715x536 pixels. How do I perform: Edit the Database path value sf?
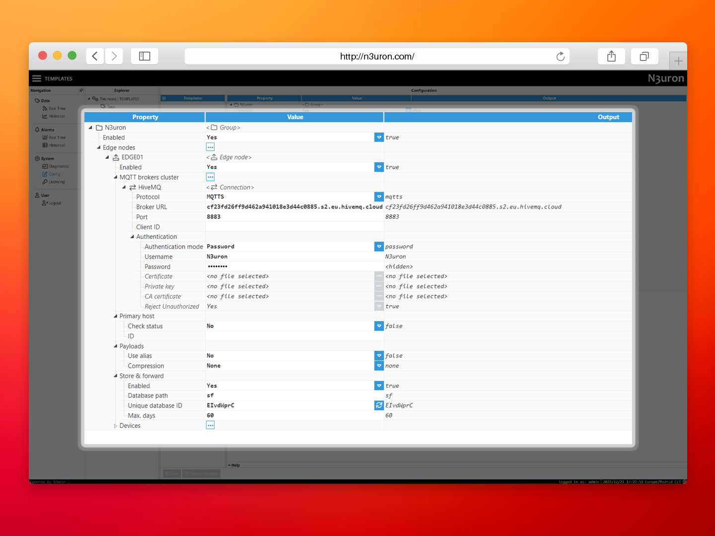[294, 396]
